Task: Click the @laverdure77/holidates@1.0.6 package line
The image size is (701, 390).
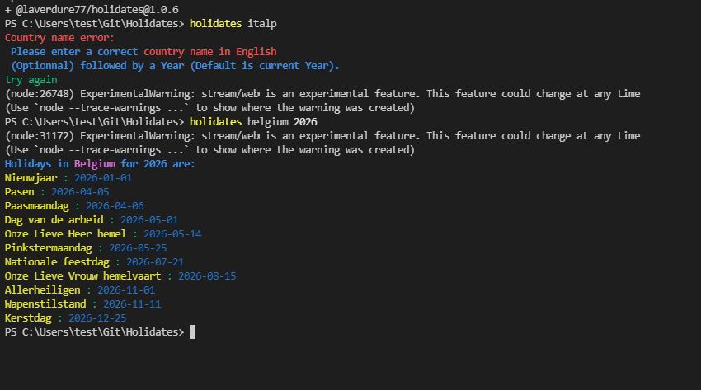Action: (x=96, y=10)
